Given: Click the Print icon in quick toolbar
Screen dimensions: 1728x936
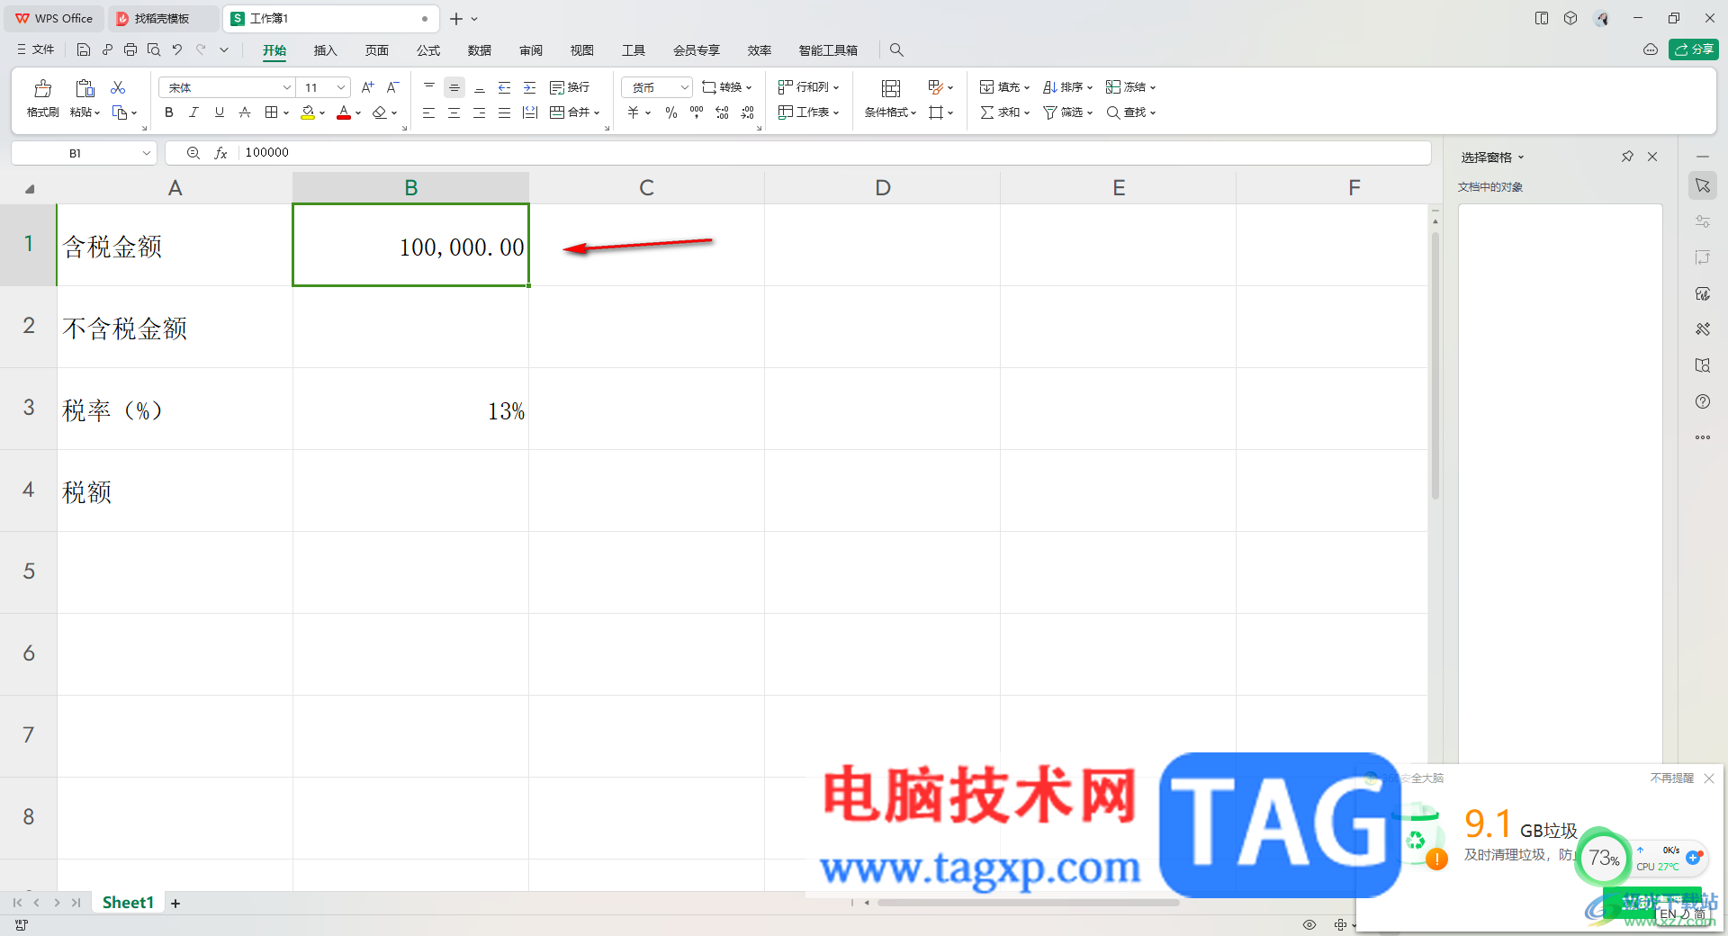Looking at the screenshot, I should pos(130,49).
